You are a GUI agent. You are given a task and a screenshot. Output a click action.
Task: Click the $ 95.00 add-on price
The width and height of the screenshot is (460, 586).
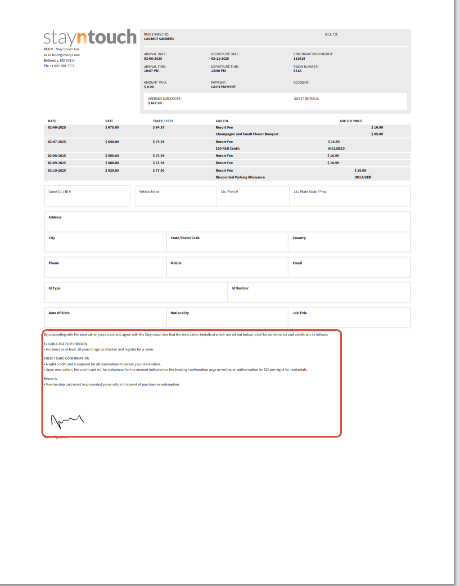pos(377,134)
